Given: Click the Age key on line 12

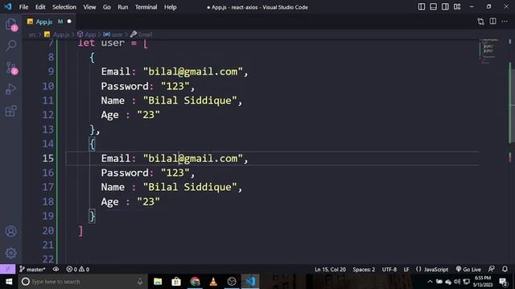Looking at the screenshot, I should tap(109, 115).
